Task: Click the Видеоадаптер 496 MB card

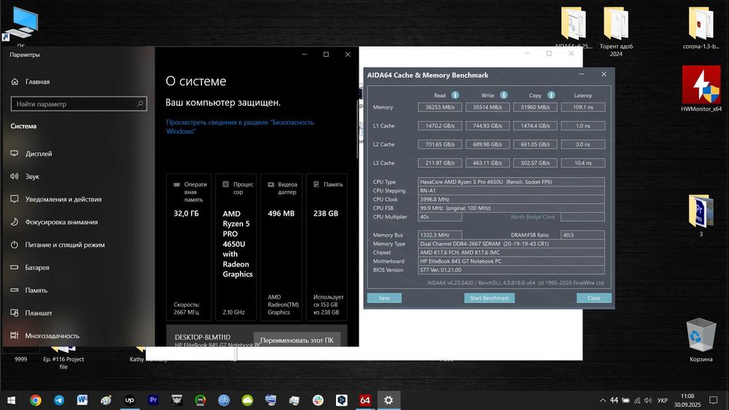Action: (x=281, y=248)
